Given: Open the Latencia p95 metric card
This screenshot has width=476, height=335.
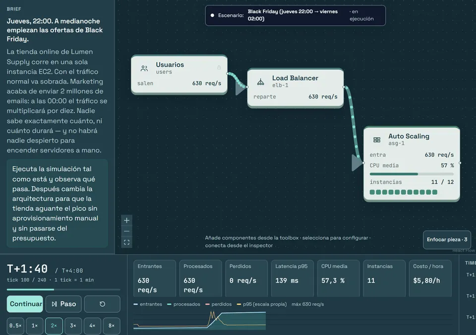Looking at the screenshot, I should click(x=293, y=278).
